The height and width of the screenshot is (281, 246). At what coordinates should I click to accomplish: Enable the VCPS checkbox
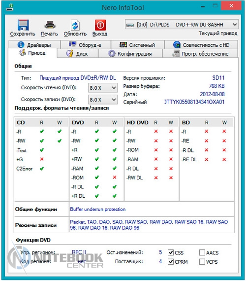pos(202,262)
